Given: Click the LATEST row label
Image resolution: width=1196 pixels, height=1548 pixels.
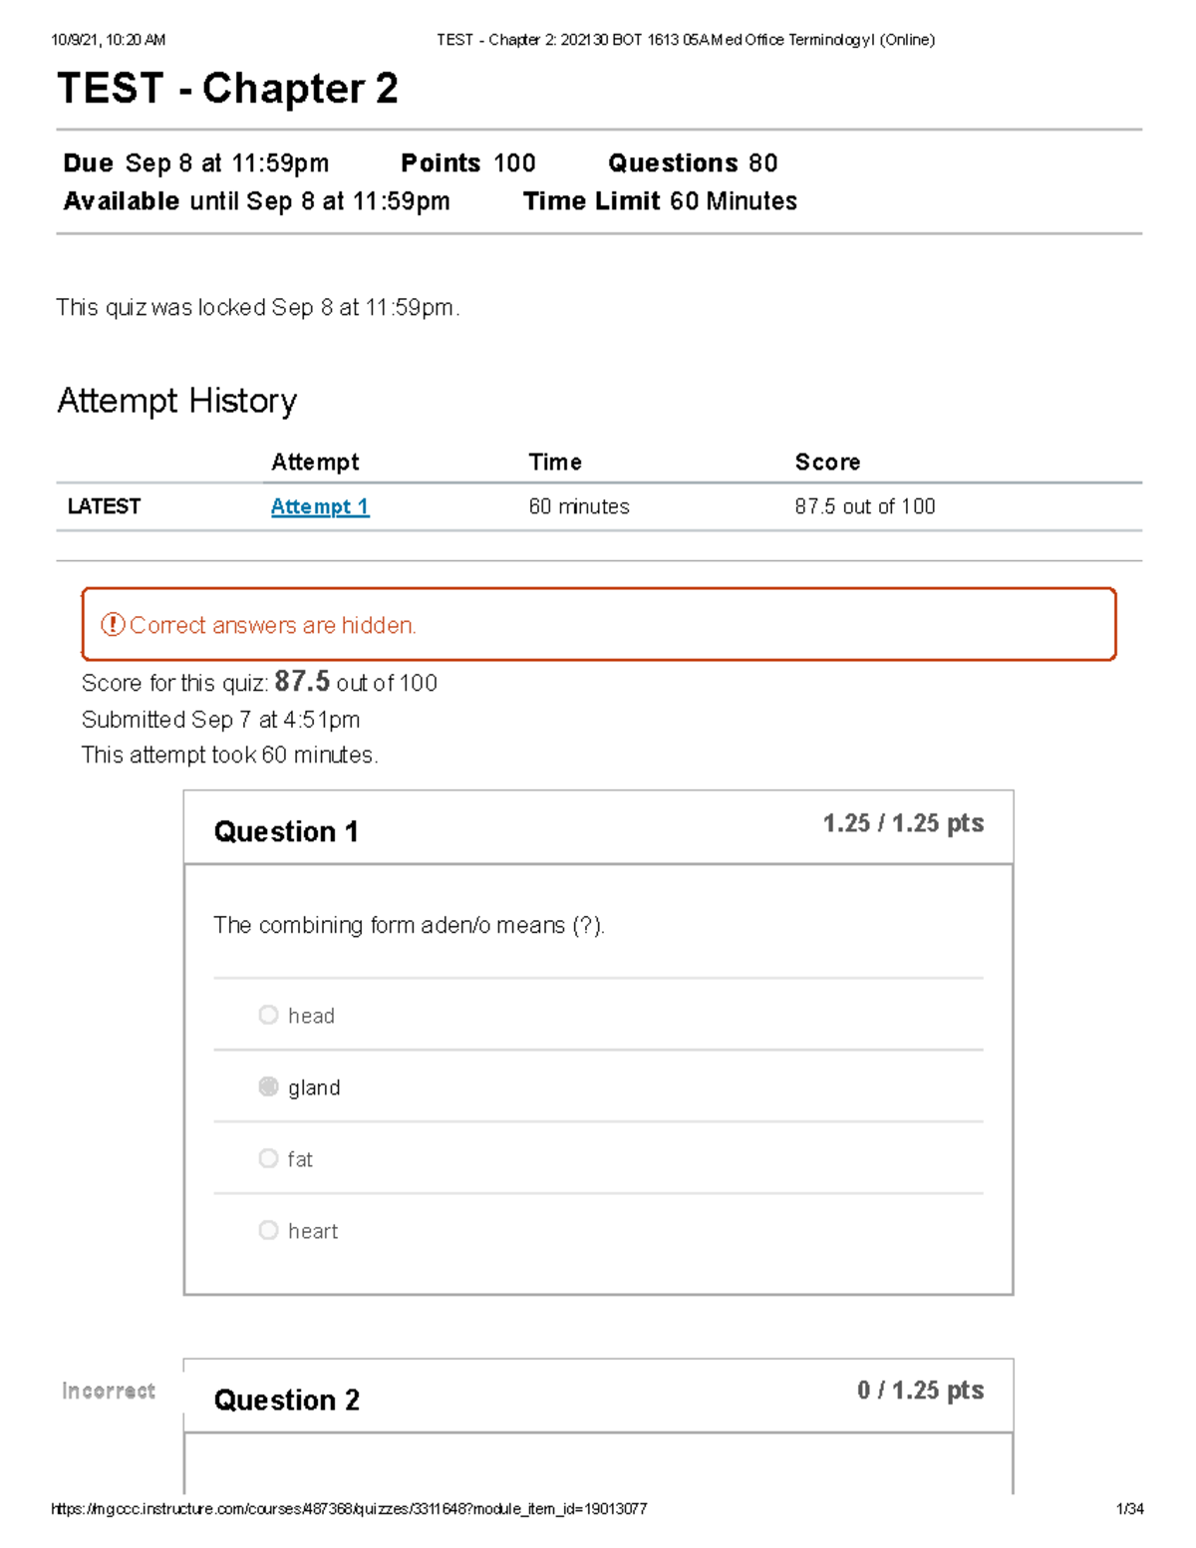Looking at the screenshot, I should 104,506.
